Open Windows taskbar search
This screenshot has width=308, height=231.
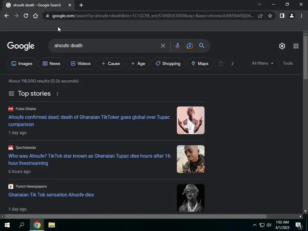click(22, 225)
